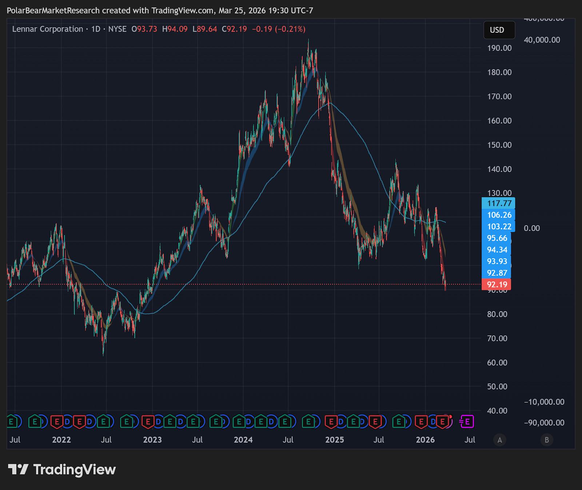Image resolution: width=582 pixels, height=490 pixels.
Task: Click the magenta estimated earnings icon
Action: [x=467, y=422]
